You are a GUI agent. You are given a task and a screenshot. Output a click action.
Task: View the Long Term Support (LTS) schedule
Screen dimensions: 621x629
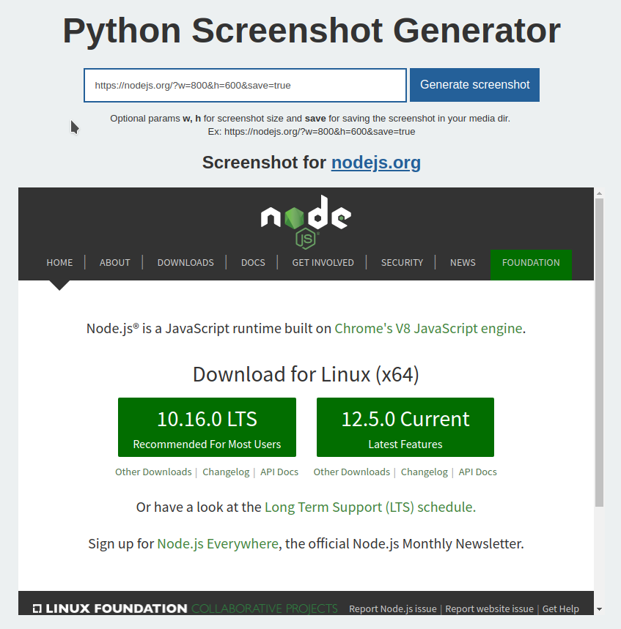coord(370,507)
